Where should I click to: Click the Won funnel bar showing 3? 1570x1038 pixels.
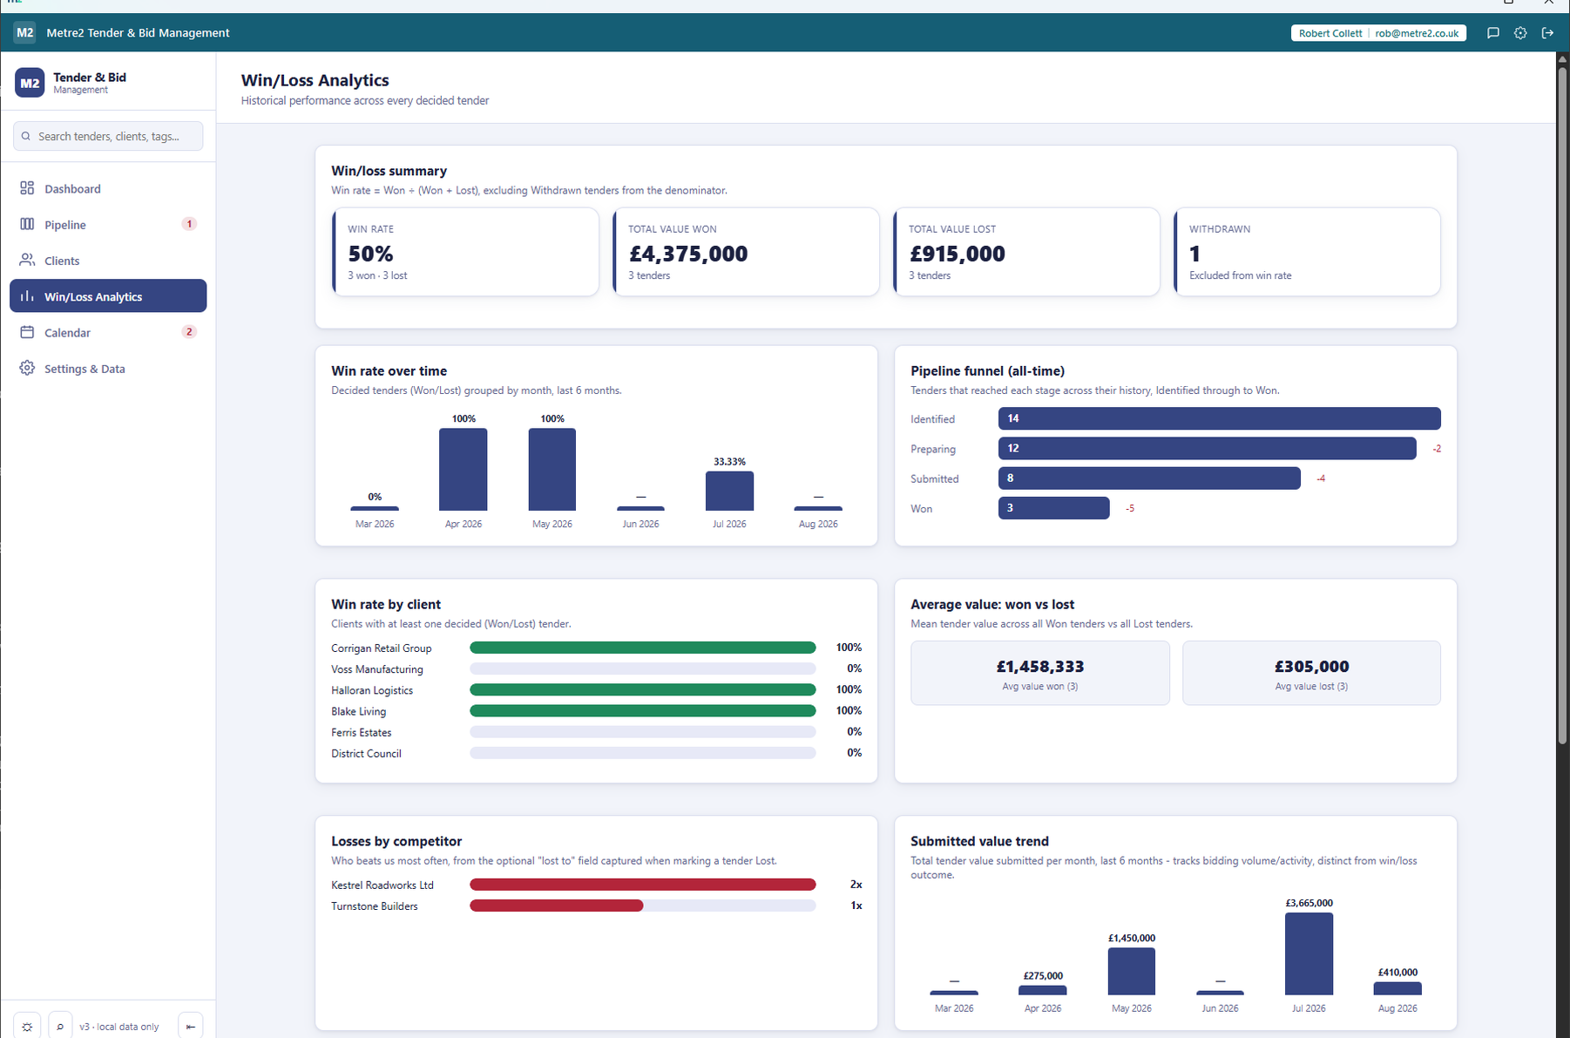coord(1054,507)
